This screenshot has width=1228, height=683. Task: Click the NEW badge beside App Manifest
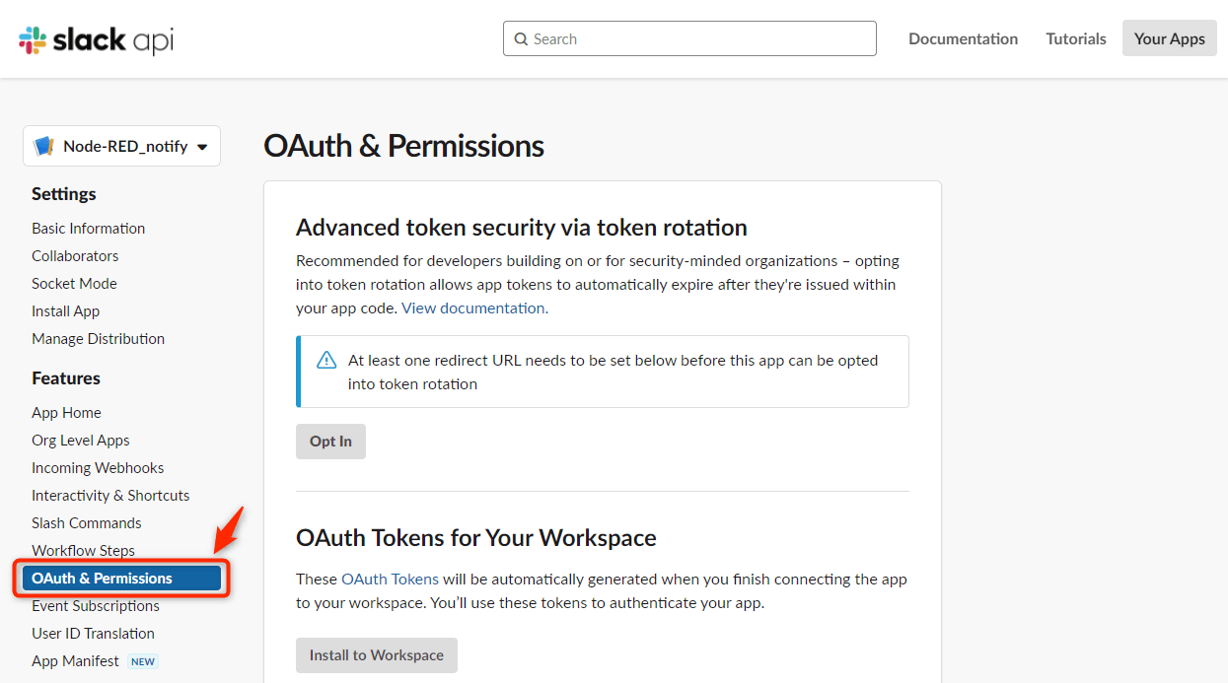(x=143, y=661)
